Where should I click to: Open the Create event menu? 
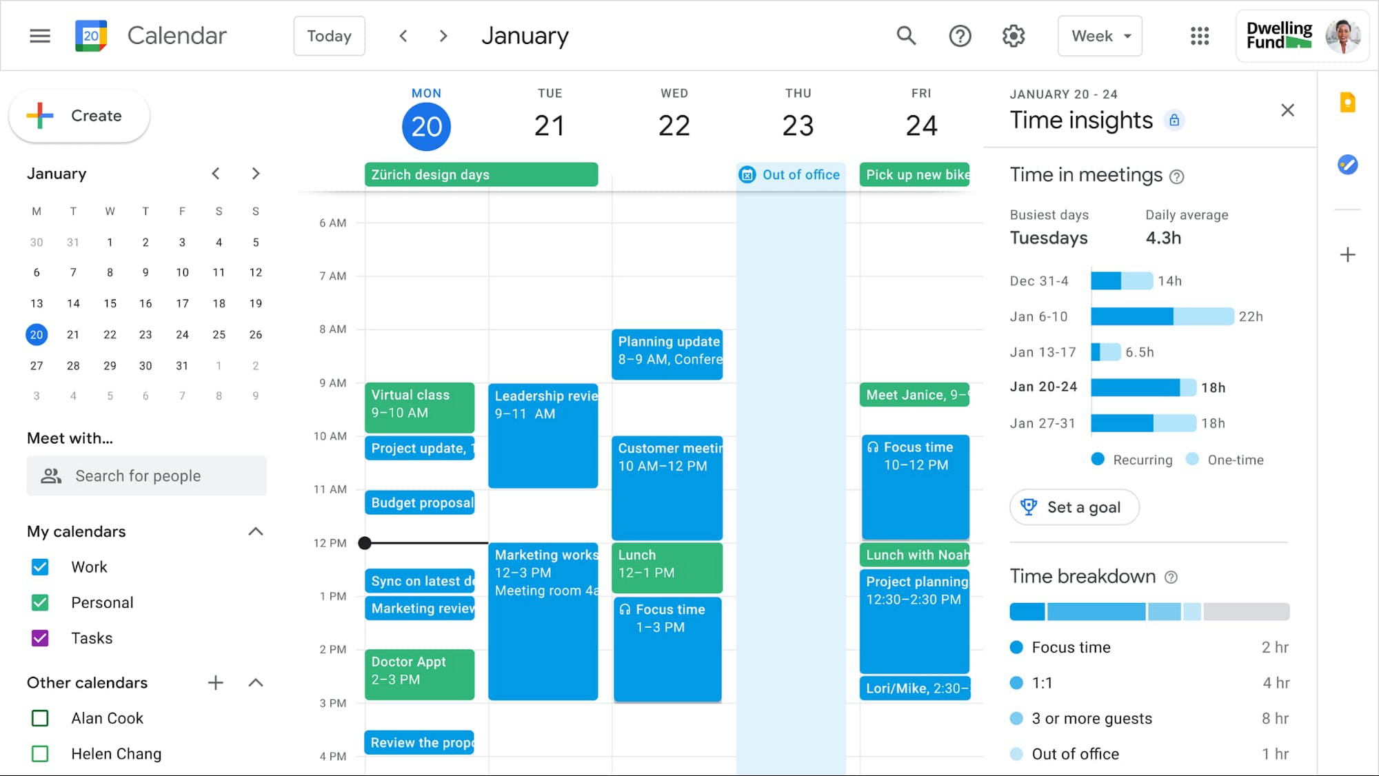pyautogui.click(x=81, y=116)
